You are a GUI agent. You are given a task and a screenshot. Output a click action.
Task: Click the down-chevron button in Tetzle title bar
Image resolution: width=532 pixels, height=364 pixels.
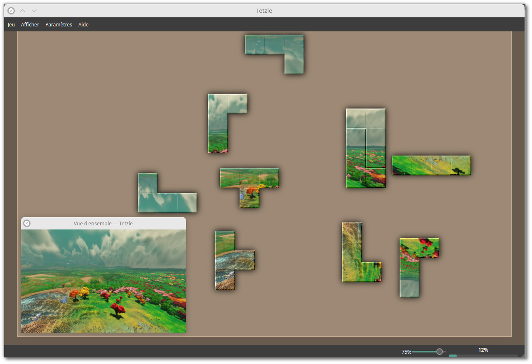34,11
